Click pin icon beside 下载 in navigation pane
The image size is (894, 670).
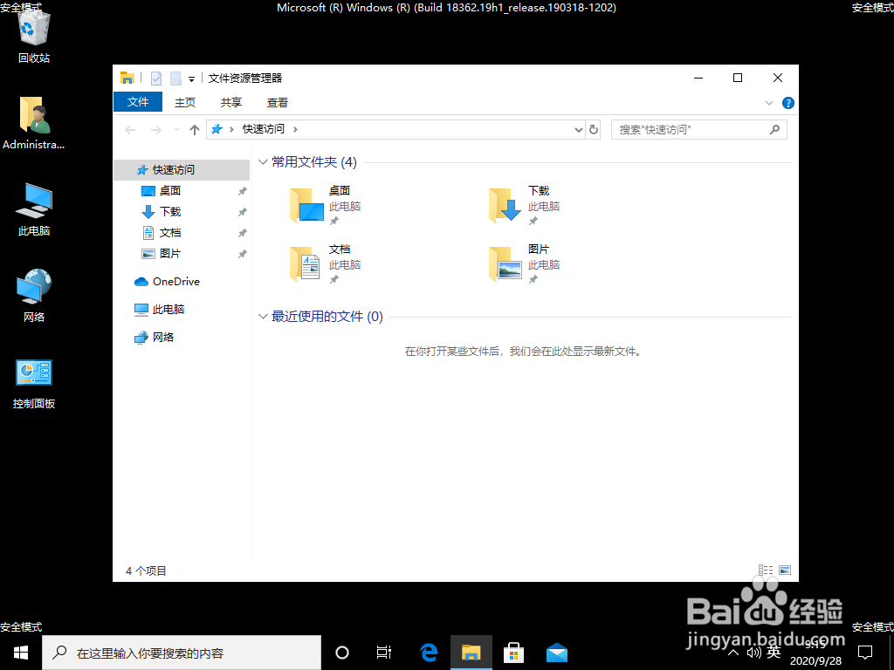(243, 212)
